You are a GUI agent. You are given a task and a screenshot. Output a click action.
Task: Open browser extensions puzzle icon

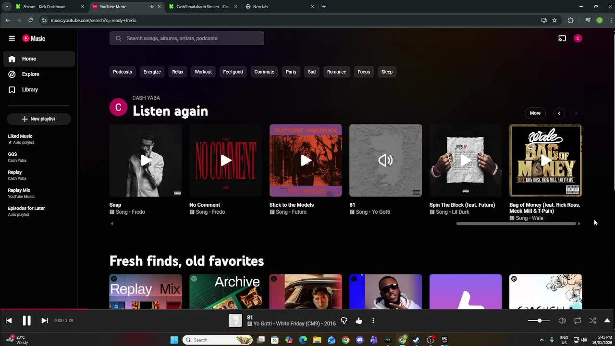tap(571, 20)
